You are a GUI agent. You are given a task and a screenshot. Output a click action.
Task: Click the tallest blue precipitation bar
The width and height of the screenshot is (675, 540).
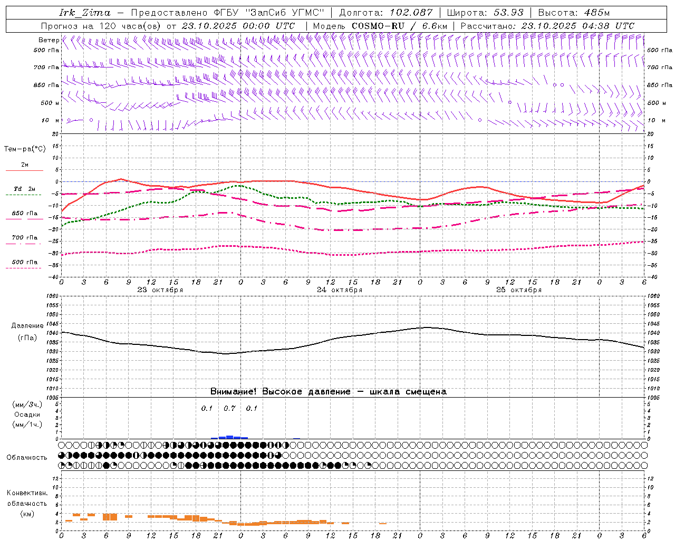(x=229, y=437)
